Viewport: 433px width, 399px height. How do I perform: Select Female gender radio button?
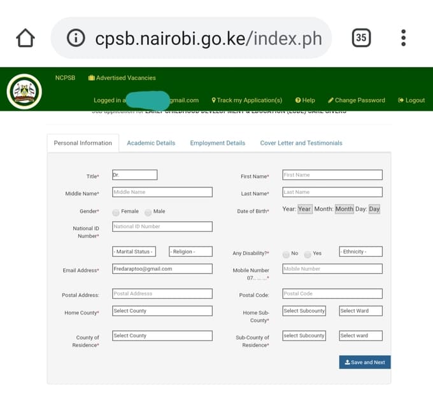116,212
